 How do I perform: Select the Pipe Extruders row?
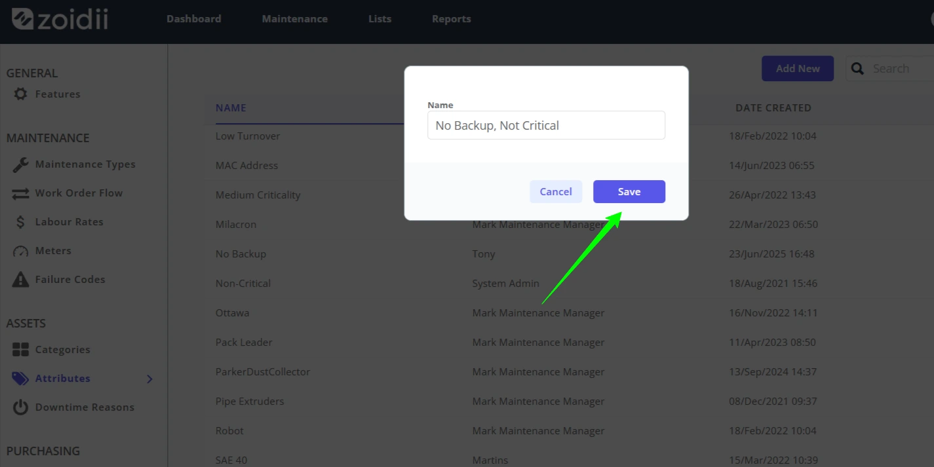tap(569, 402)
